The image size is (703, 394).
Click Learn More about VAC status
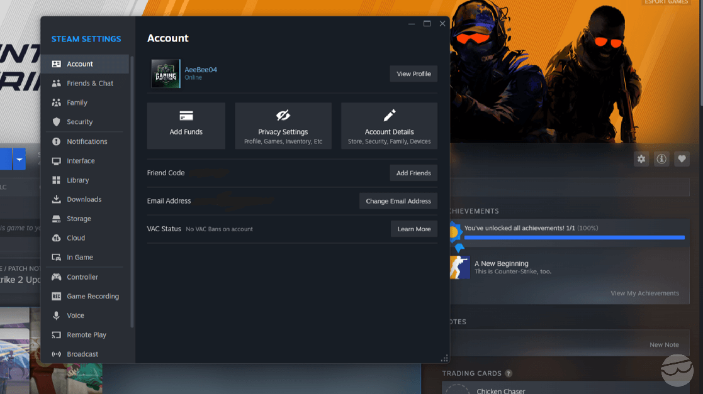tap(414, 229)
